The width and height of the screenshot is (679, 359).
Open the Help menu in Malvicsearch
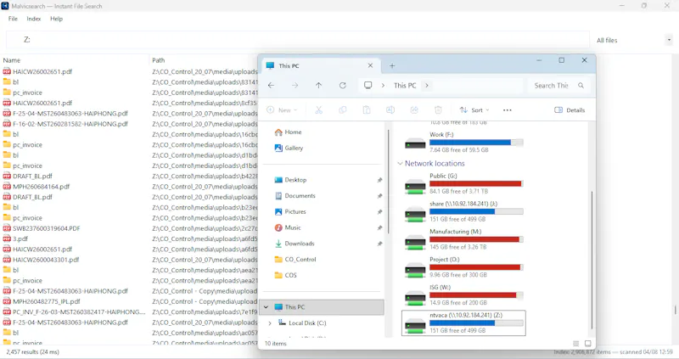pos(56,19)
